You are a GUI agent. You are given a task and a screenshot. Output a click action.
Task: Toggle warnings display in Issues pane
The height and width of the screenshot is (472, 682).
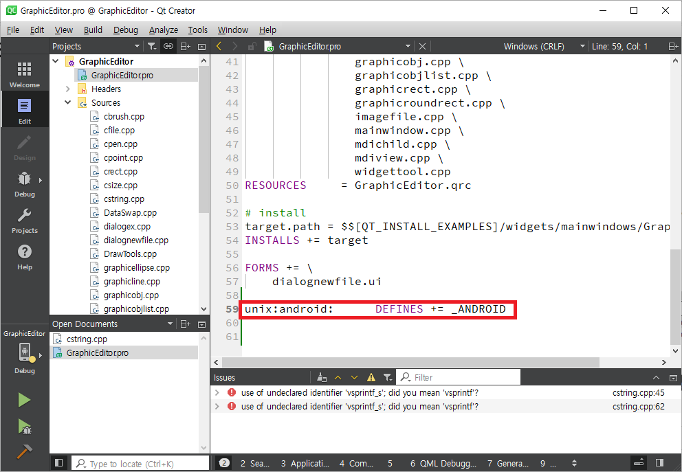pyautogui.click(x=371, y=377)
